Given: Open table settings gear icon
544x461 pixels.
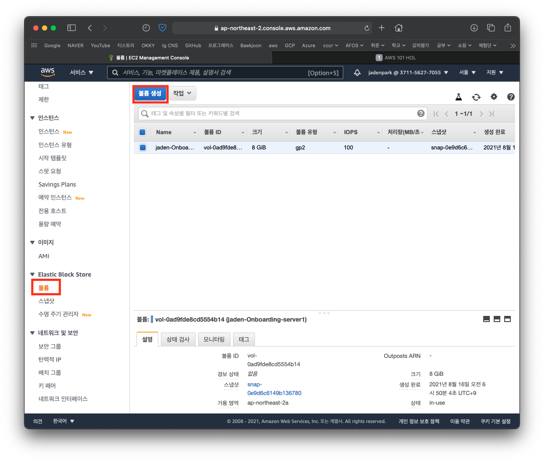Looking at the screenshot, I should [x=494, y=97].
